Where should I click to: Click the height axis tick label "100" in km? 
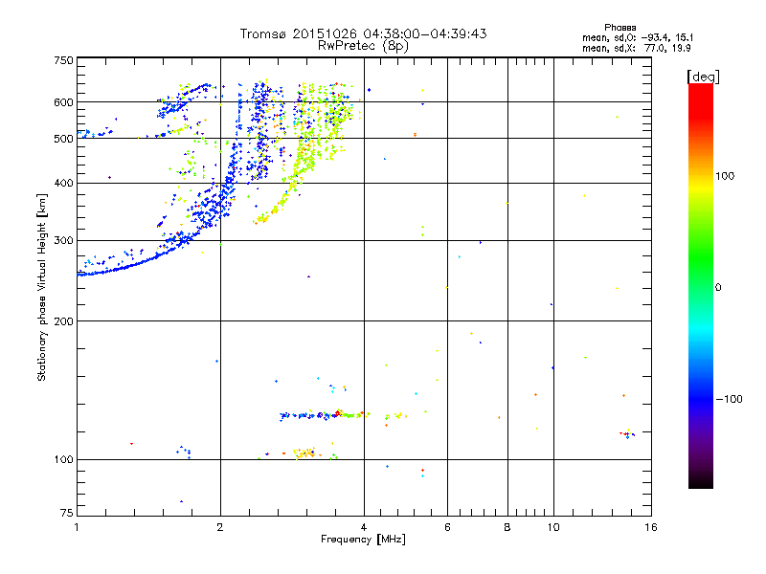63,460
